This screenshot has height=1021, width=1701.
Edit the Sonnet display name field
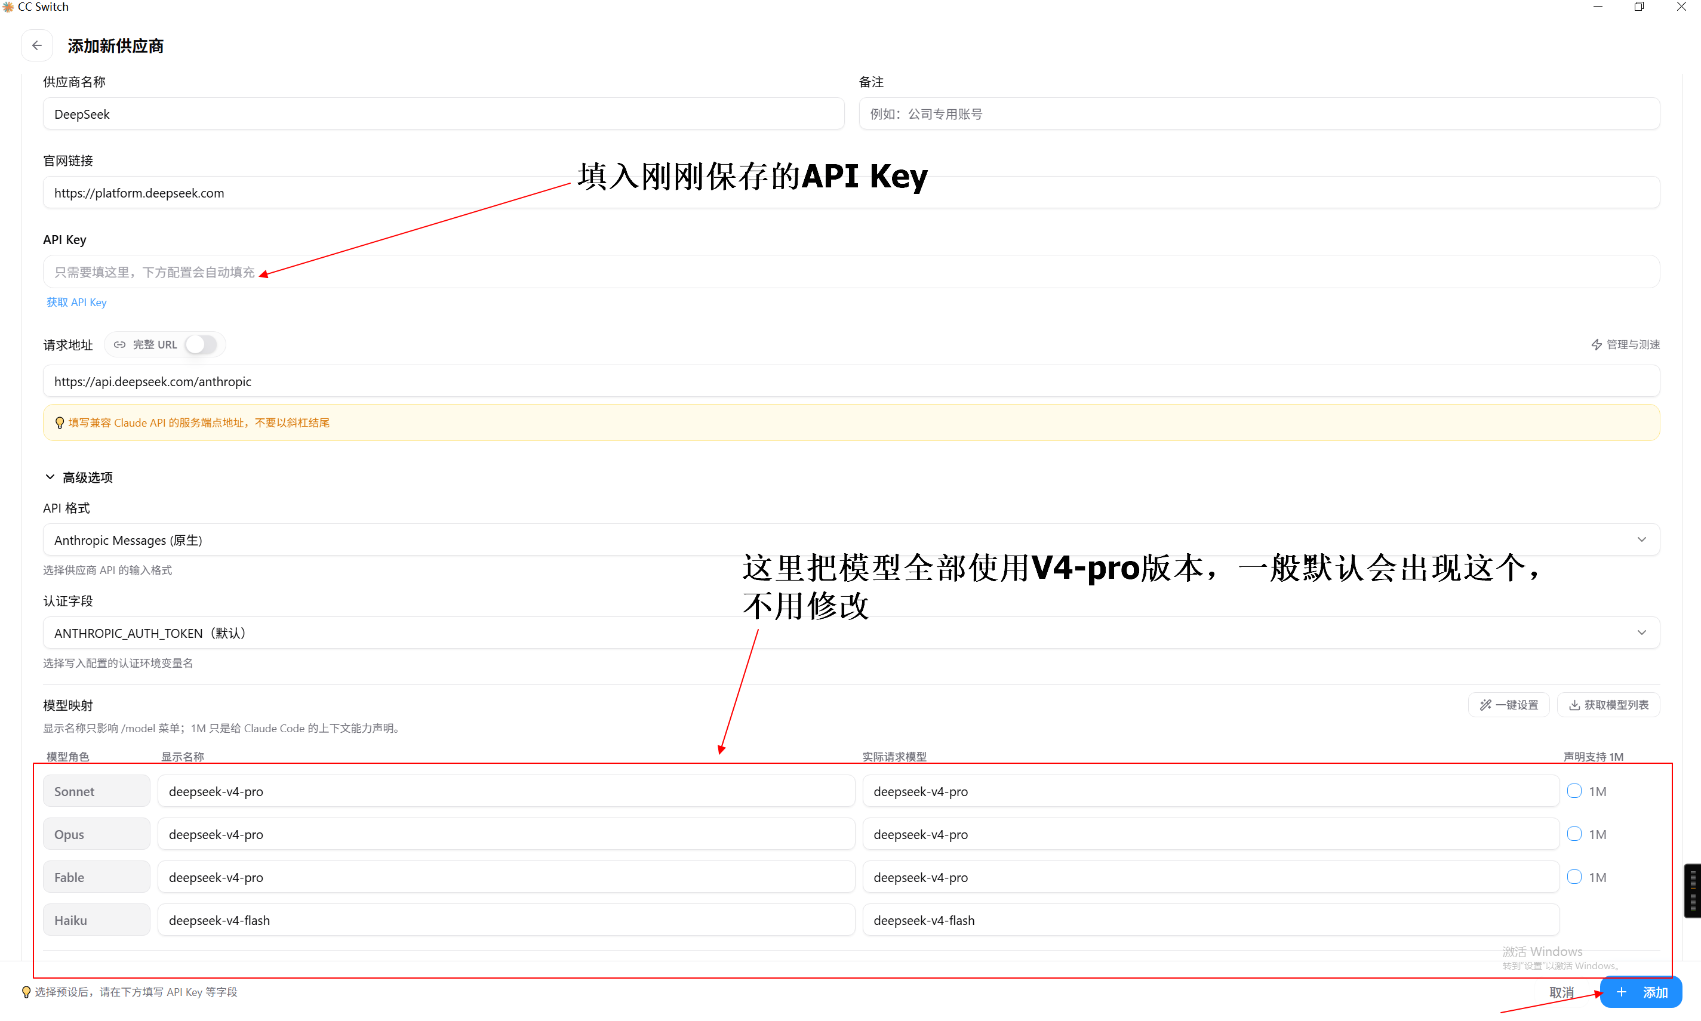click(506, 791)
